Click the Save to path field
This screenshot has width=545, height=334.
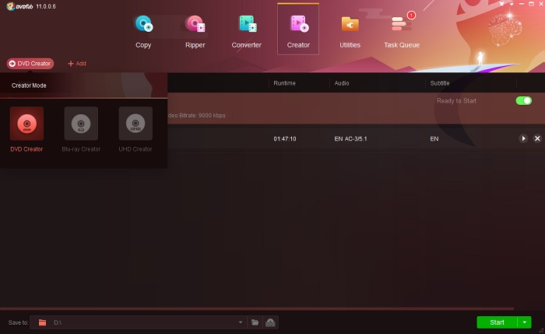(x=140, y=322)
